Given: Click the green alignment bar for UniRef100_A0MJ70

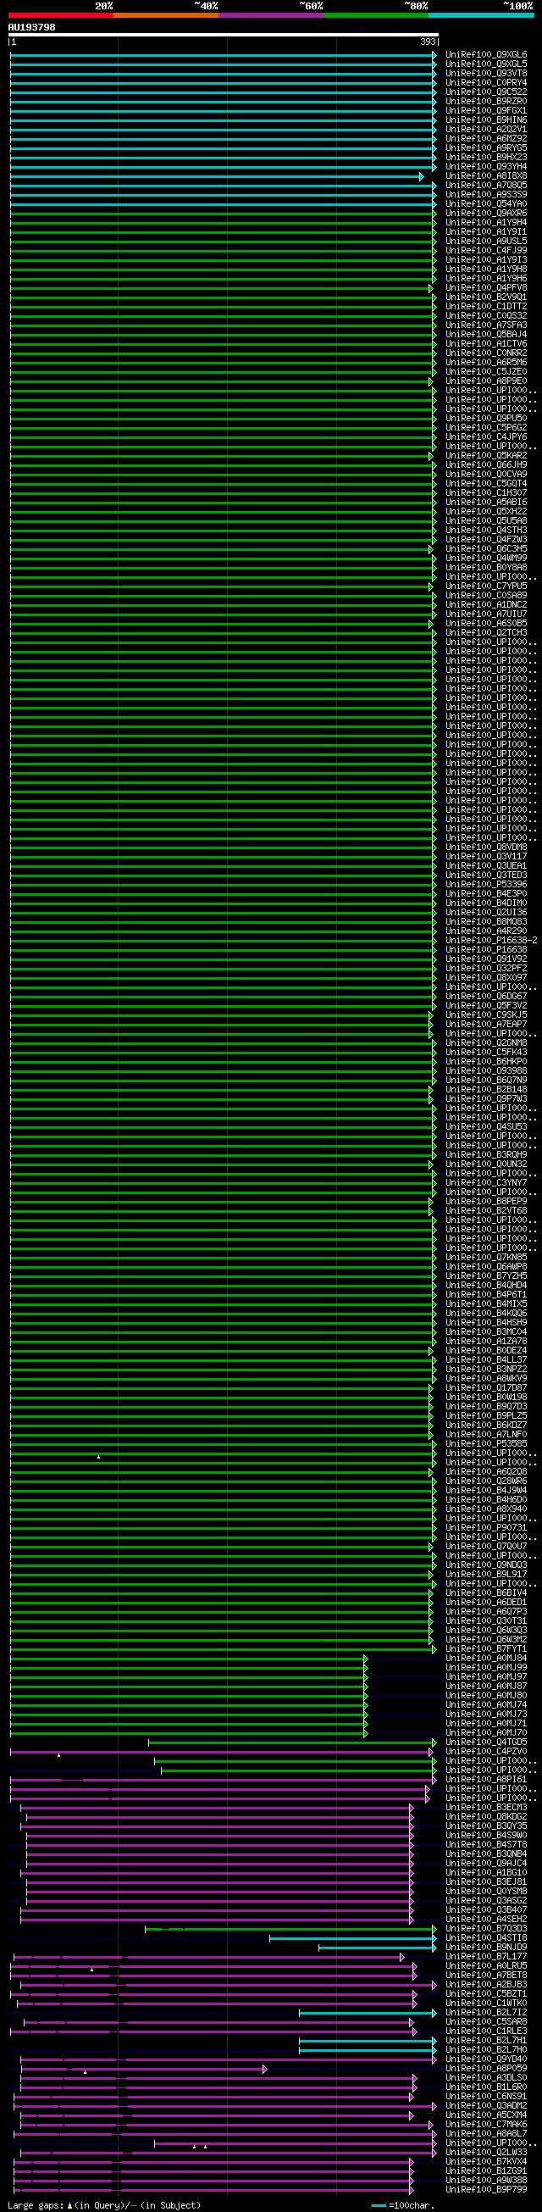Looking at the screenshot, I should point(189,1733).
